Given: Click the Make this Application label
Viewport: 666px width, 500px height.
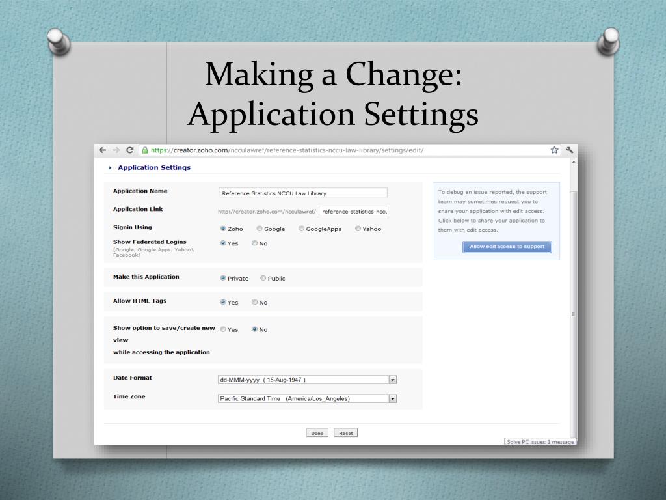Looking at the screenshot, I should pyautogui.click(x=146, y=277).
